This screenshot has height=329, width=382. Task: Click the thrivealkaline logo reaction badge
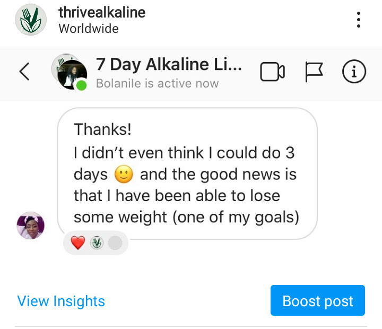tap(97, 243)
